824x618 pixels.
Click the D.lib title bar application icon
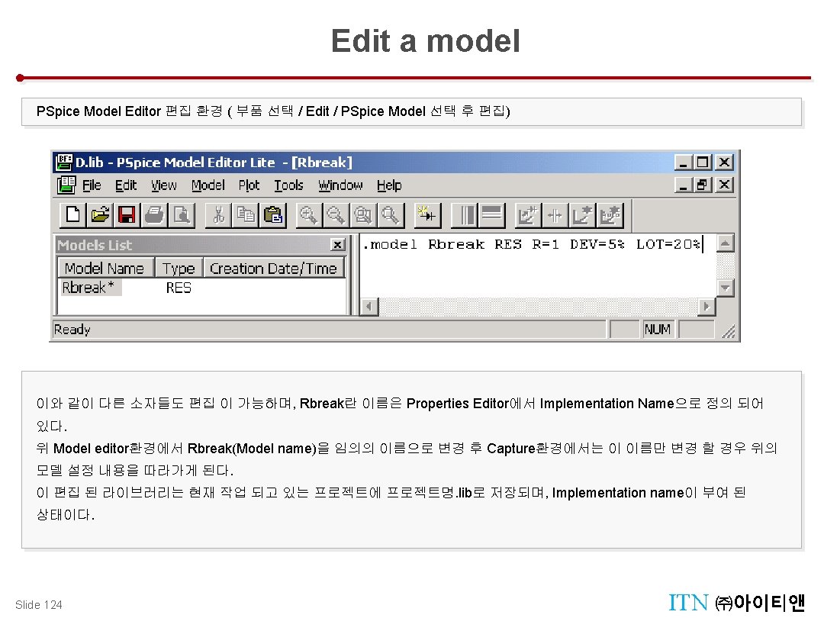point(64,163)
